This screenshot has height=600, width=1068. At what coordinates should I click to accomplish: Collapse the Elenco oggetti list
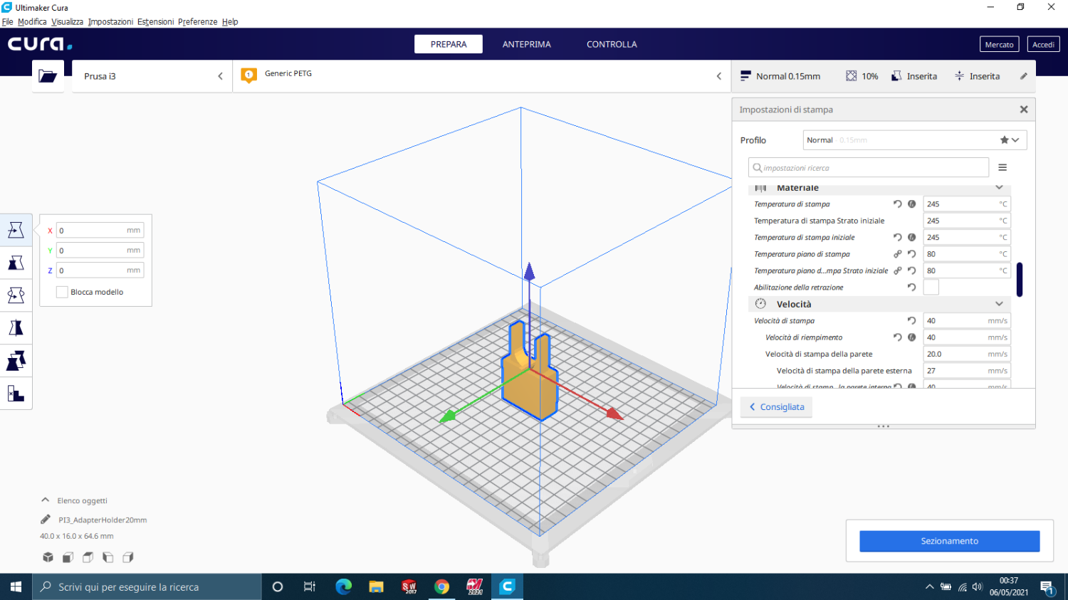coord(46,500)
